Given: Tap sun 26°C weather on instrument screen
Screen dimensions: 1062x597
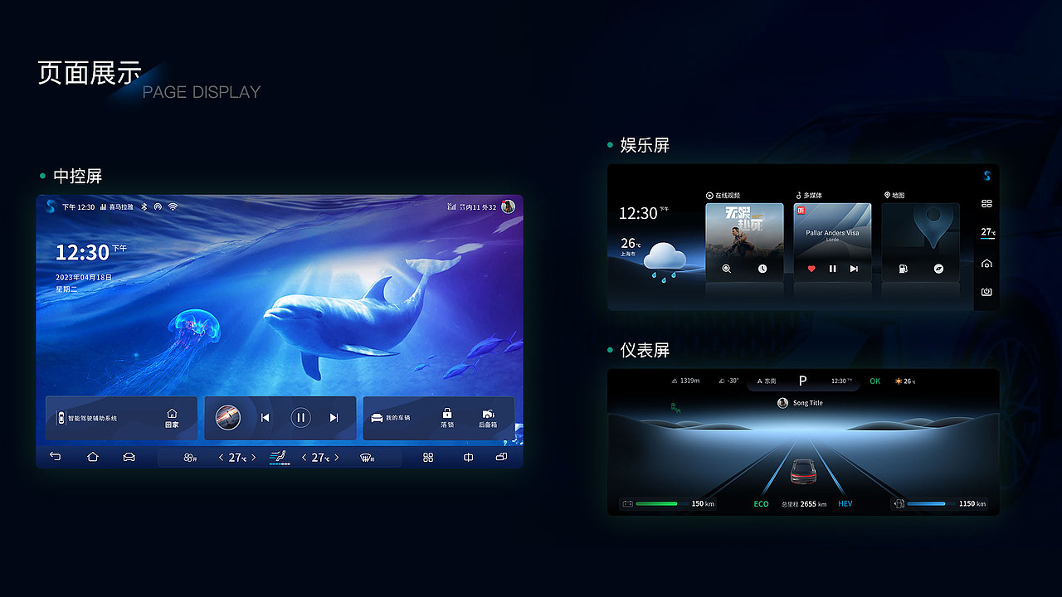Looking at the screenshot, I should [x=904, y=381].
